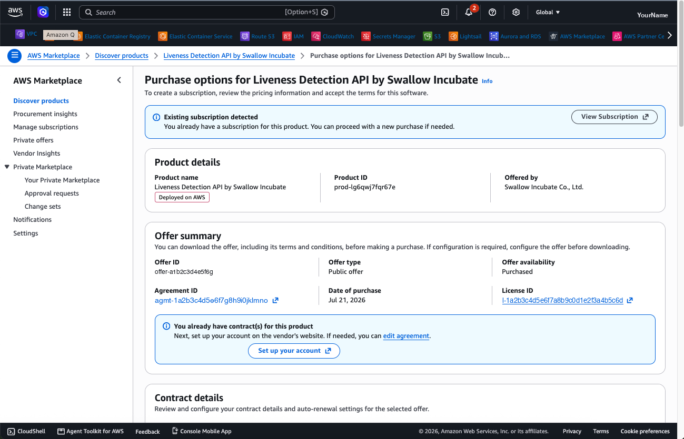Click info icon in subscription alert

pyautogui.click(x=156, y=117)
